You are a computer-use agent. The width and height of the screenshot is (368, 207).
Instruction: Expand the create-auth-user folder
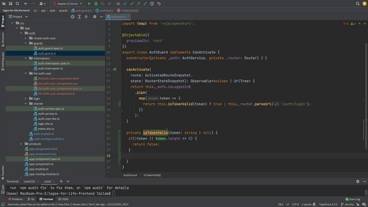pos(26,39)
